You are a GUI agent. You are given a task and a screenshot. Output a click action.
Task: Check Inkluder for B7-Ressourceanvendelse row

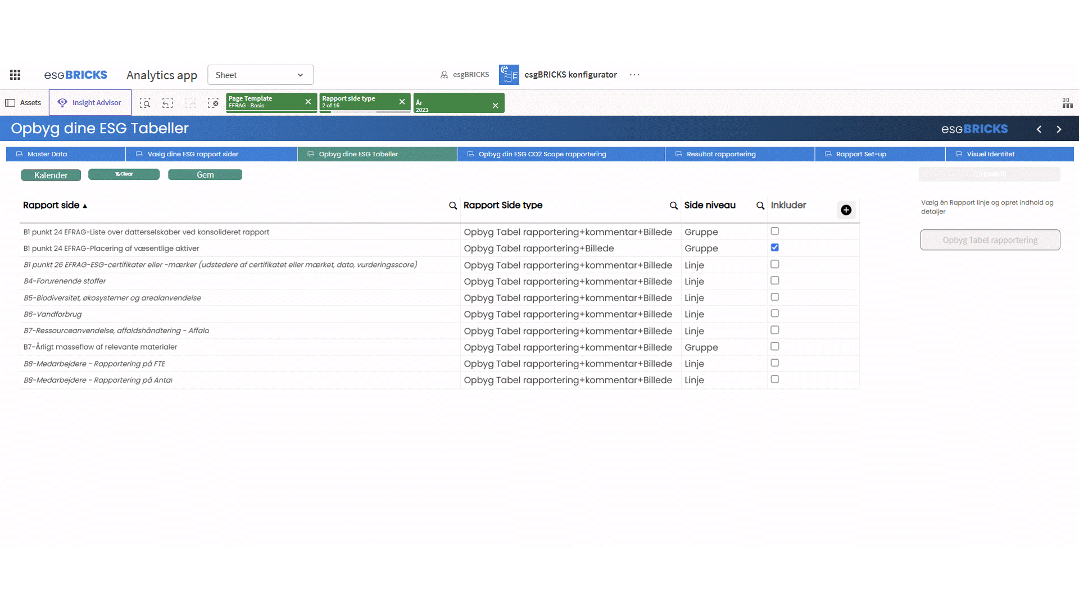point(775,330)
